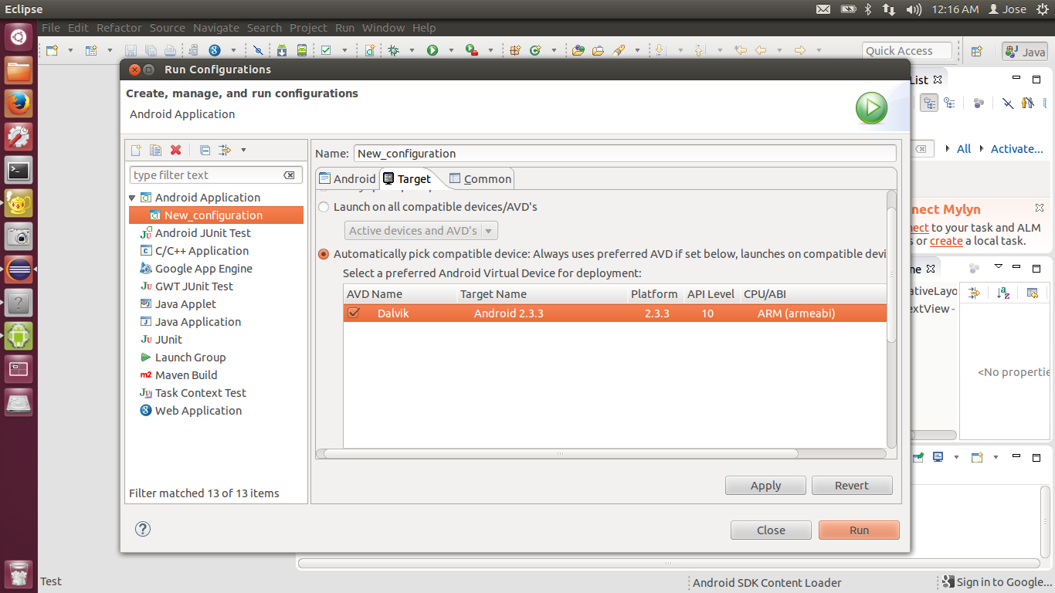Click the Open Perspective icon near Quick Access

click(976, 51)
